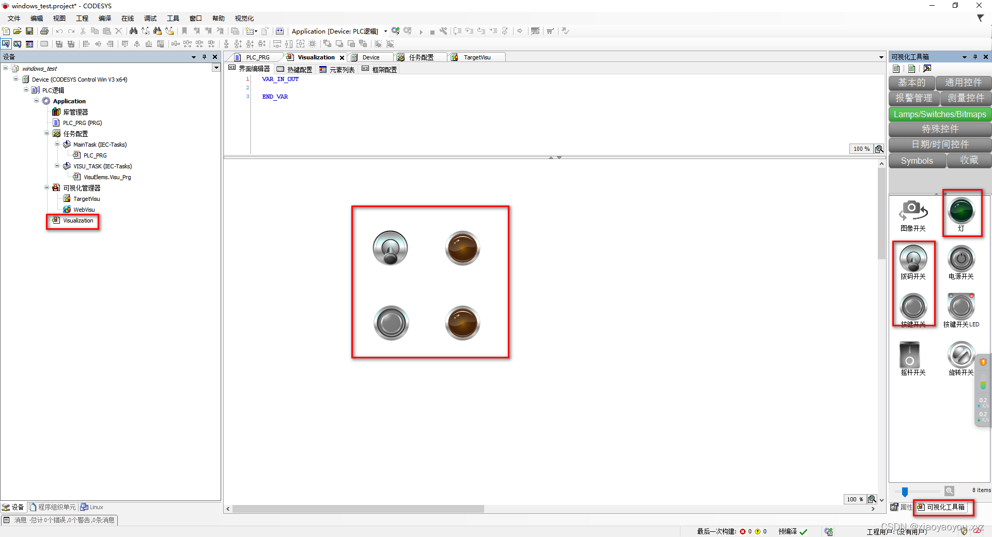Click the toolbox icon size slider handle
Image resolution: width=992 pixels, height=537 pixels.
(x=905, y=492)
